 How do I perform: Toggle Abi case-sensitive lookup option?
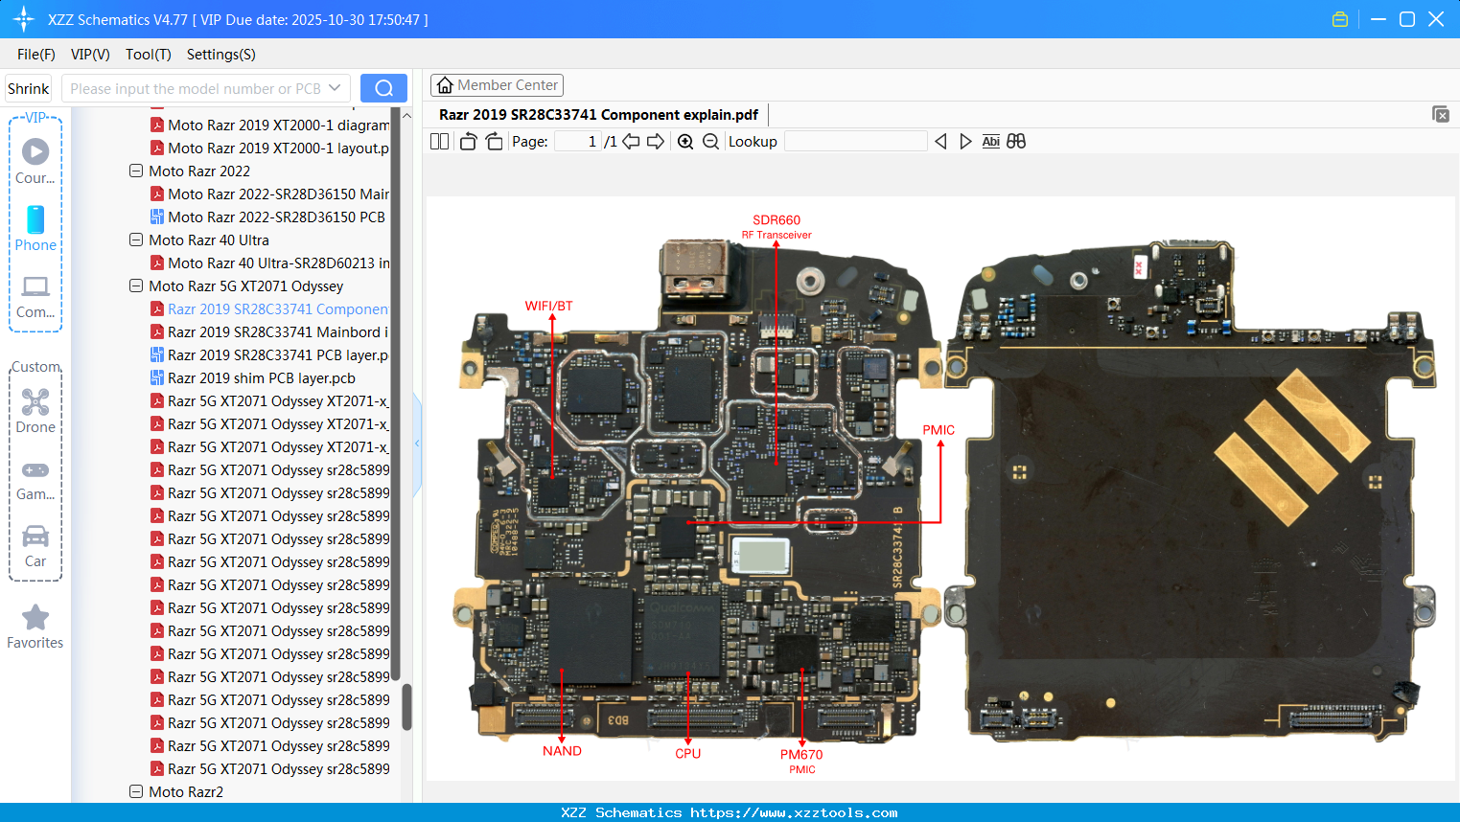pos(990,141)
